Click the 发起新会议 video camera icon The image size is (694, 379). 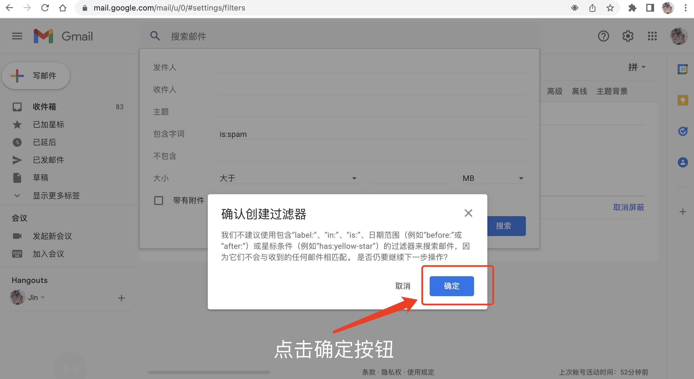click(17, 236)
